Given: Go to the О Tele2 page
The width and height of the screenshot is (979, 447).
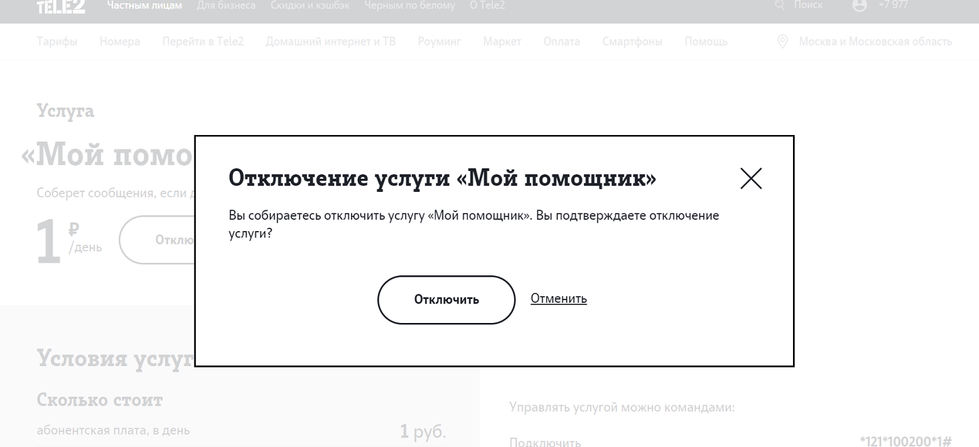Looking at the screenshot, I should coord(488,5).
